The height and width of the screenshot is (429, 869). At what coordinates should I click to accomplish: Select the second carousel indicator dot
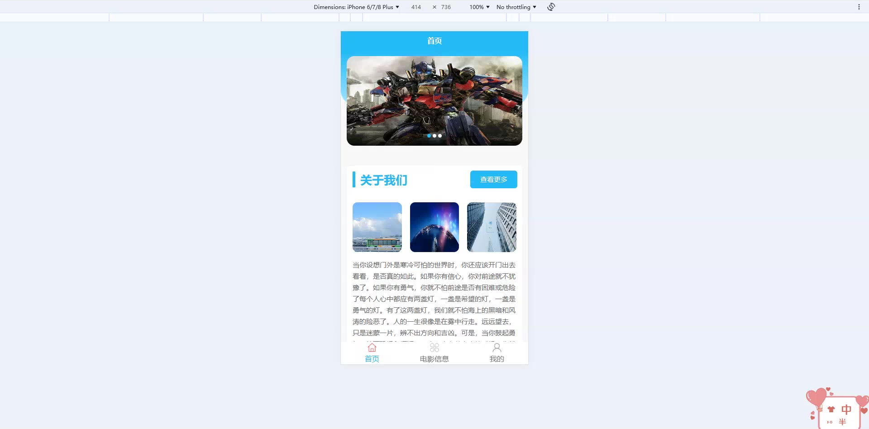pos(434,136)
